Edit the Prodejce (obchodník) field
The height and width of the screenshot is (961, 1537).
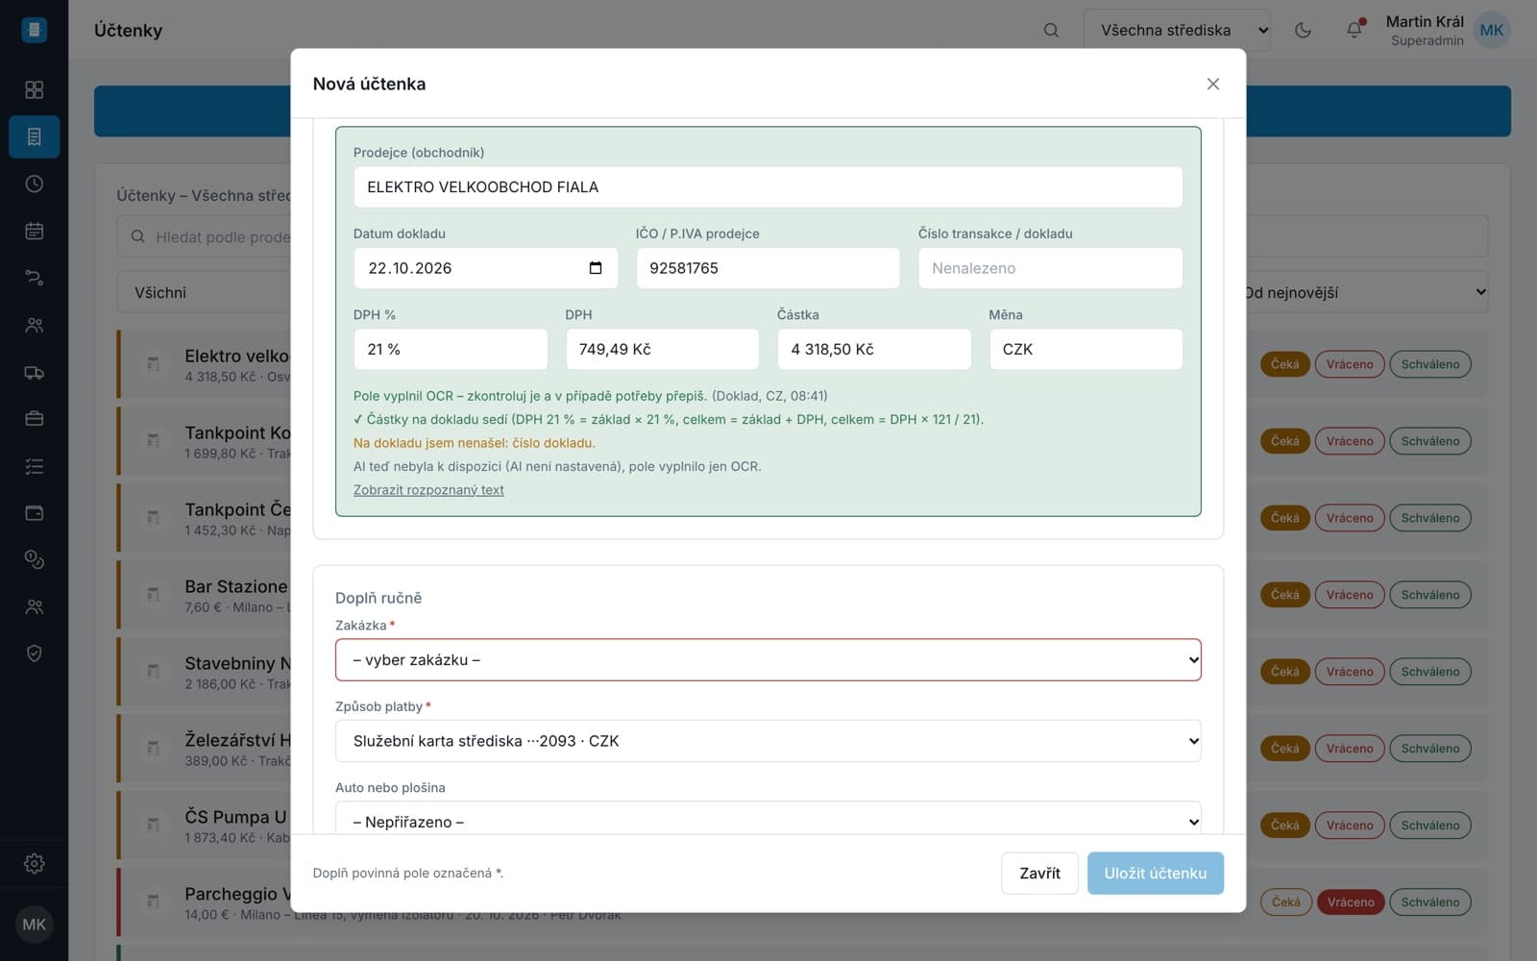768,187
